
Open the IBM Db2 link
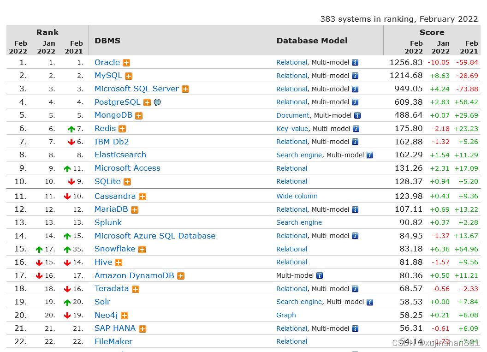point(112,142)
